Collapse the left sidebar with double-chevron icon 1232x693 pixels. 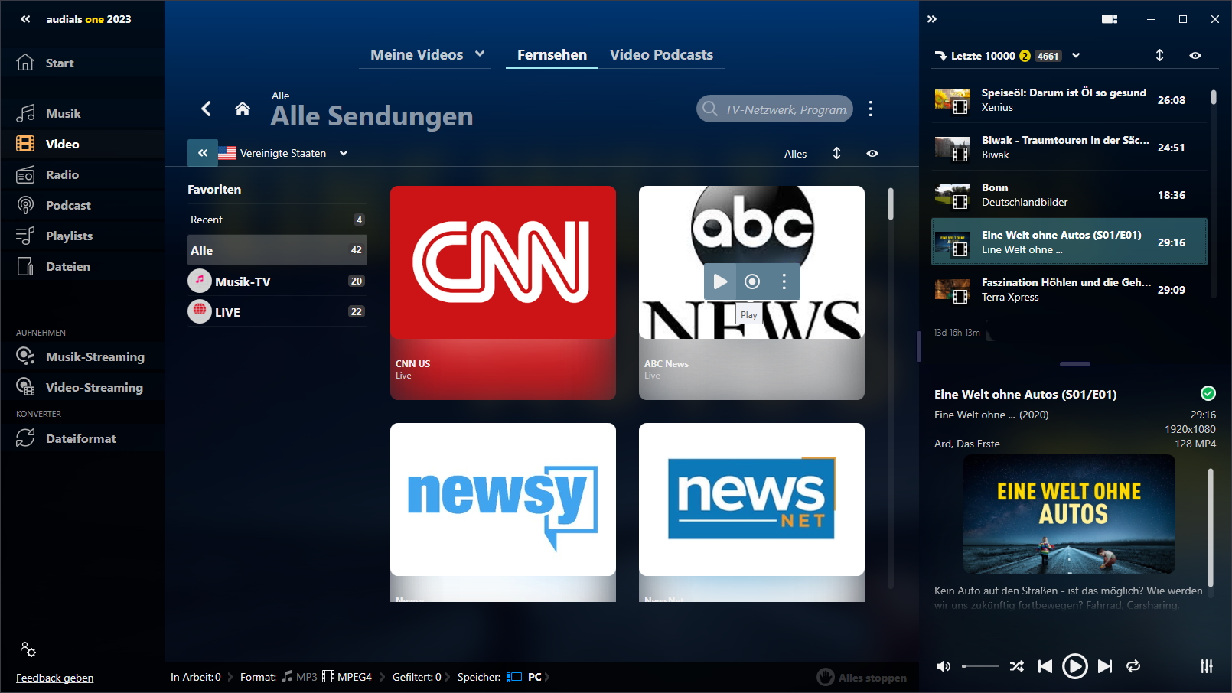click(x=25, y=19)
